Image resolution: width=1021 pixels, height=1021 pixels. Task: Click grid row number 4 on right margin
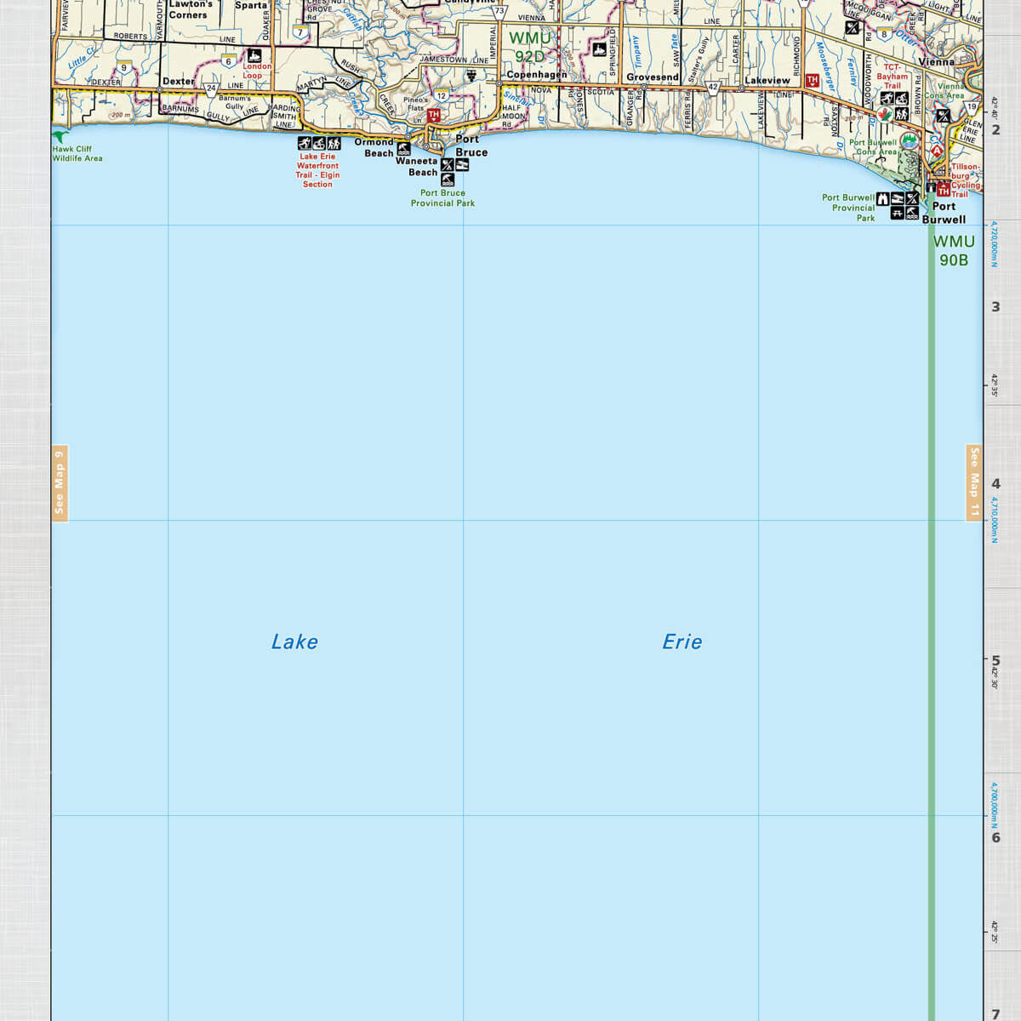(995, 483)
